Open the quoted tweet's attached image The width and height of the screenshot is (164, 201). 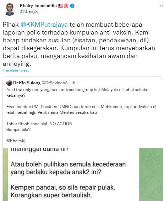coord(83,175)
